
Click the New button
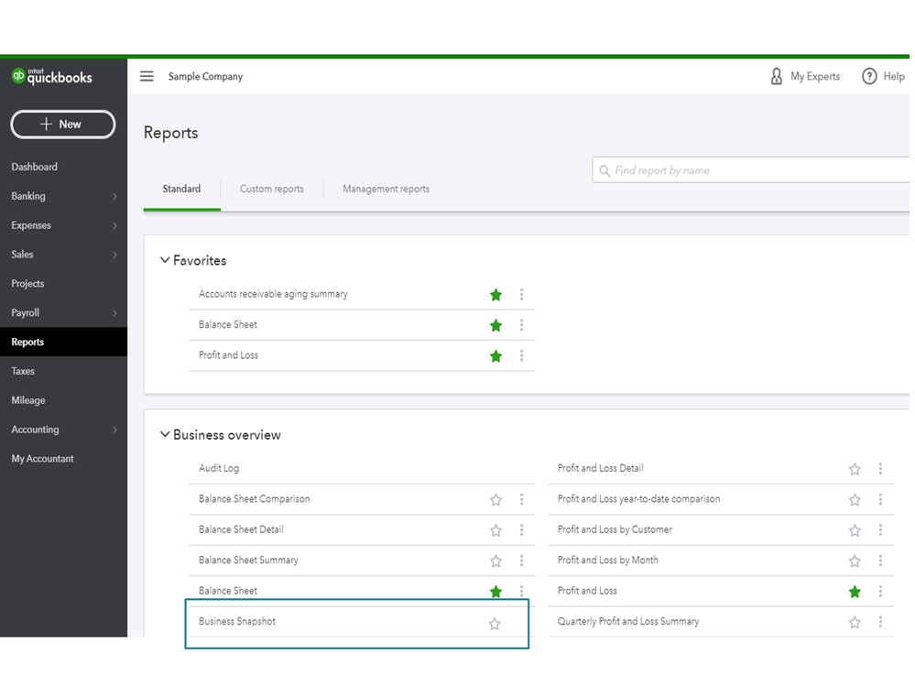tap(63, 125)
